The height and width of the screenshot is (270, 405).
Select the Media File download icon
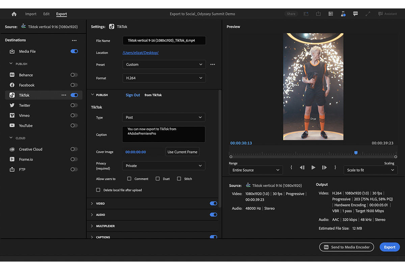(12, 51)
